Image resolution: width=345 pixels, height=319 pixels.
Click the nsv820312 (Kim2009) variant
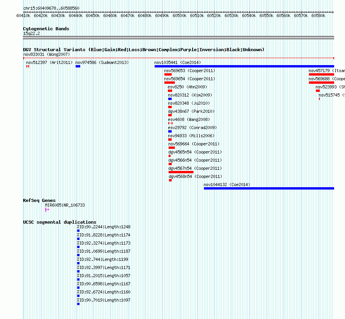point(190,95)
